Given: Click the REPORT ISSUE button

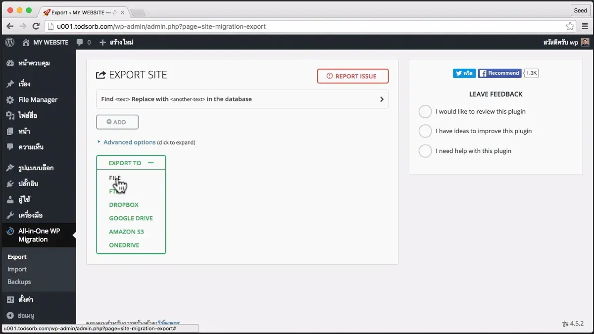Looking at the screenshot, I should [x=352, y=76].
